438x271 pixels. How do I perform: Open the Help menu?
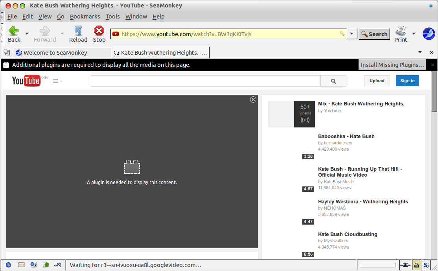(x=158, y=17)
